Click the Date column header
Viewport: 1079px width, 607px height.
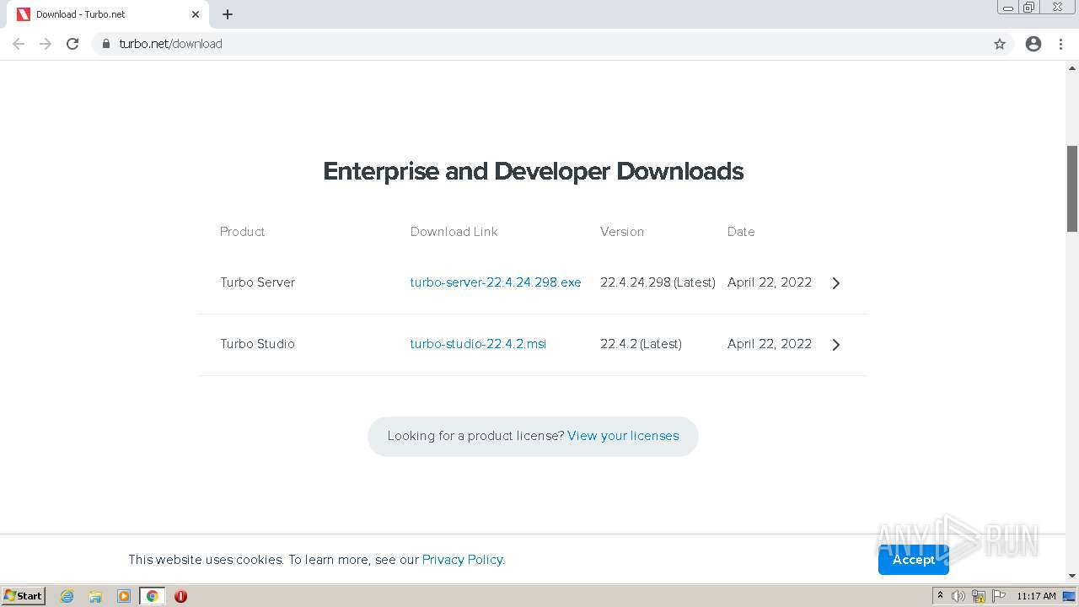pyautogui.click(x=741, y=232)
